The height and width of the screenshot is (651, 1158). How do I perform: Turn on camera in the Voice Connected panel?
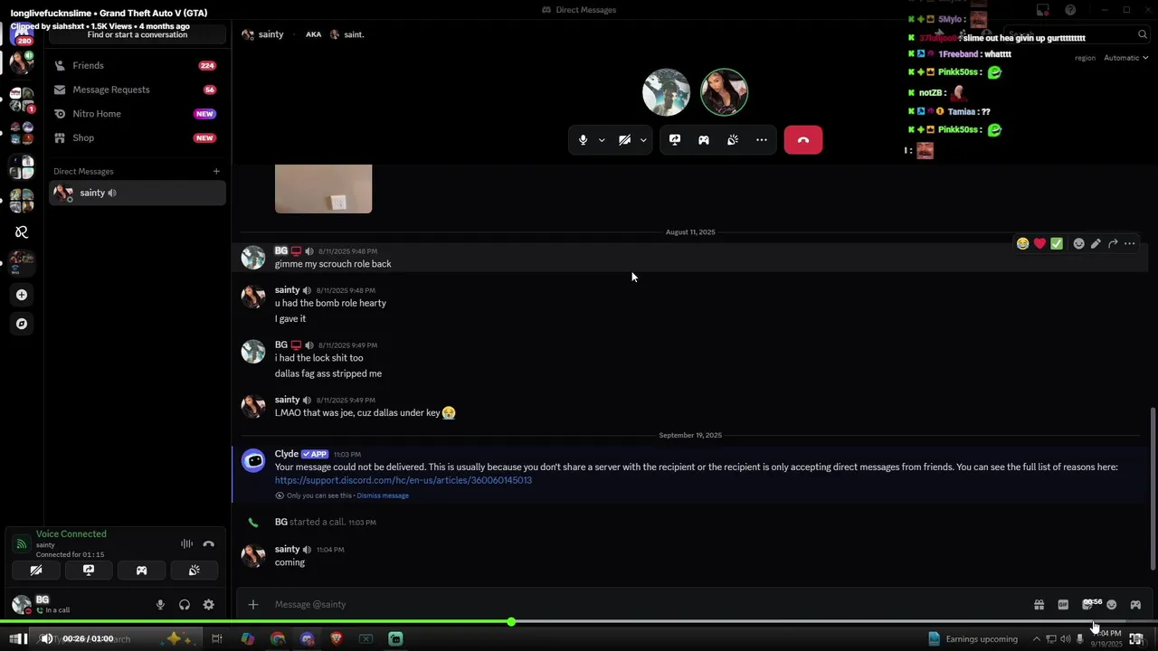36,571
